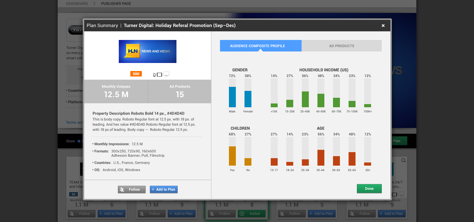
Task: Switch to the Ad Products tab
Action: click(342, 46)
